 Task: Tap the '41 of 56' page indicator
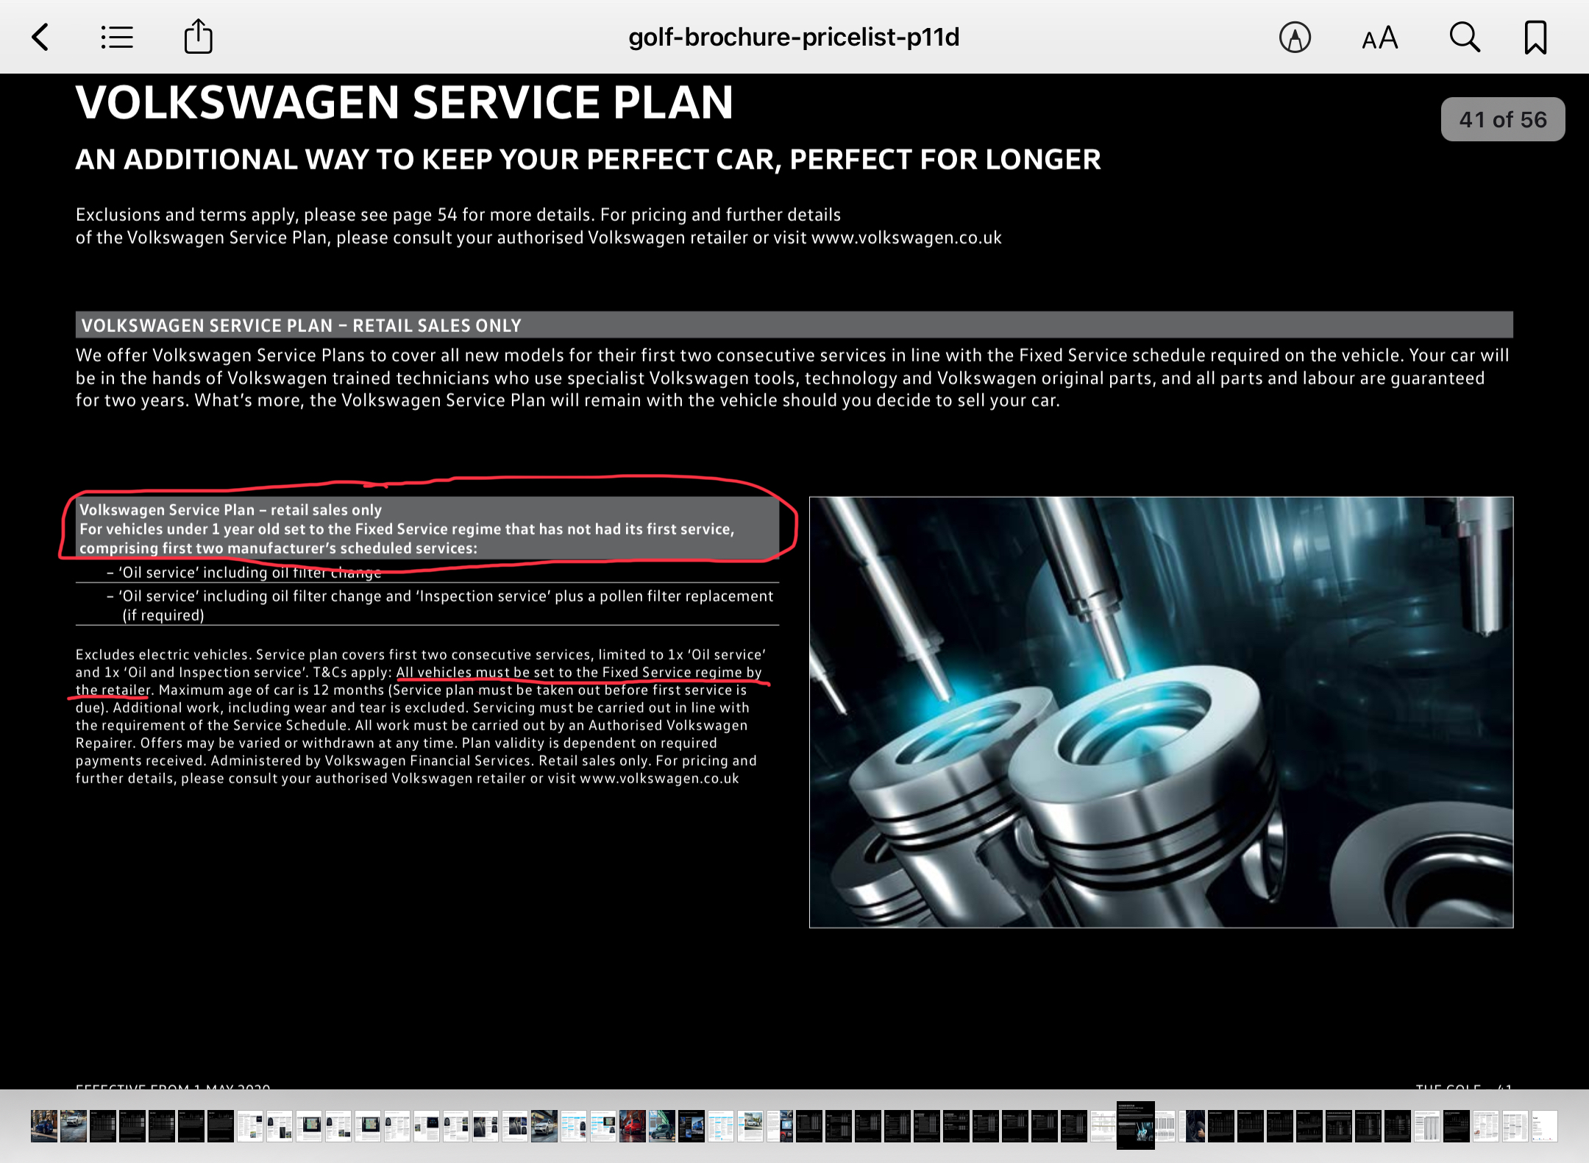(1502, 119)
